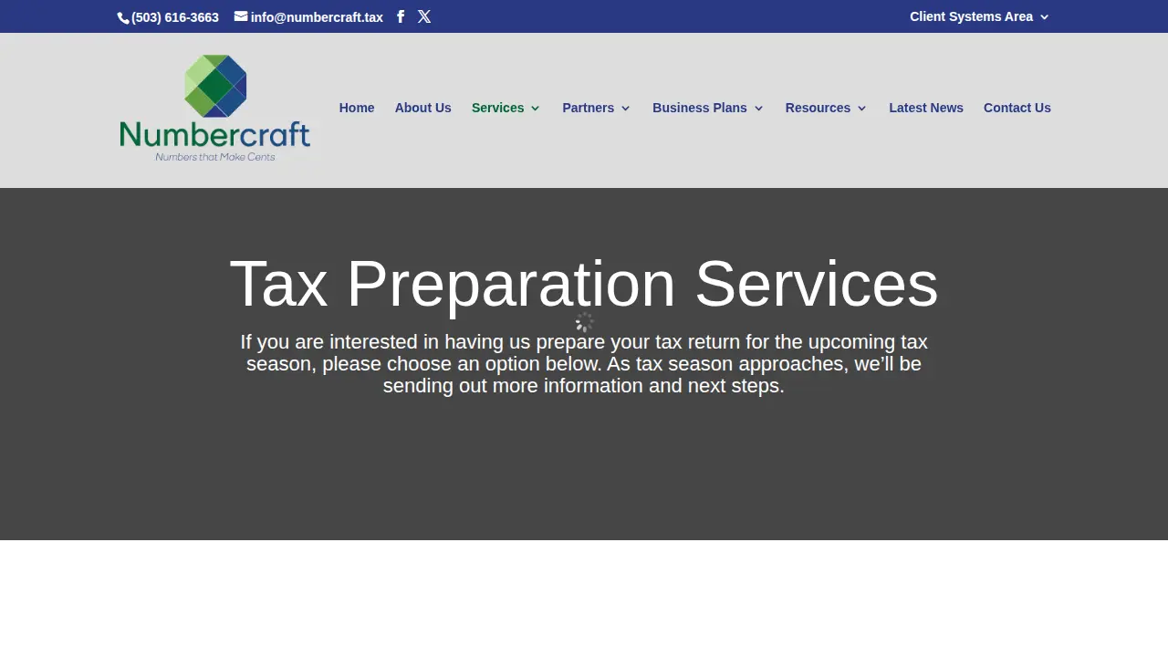Click the Tax Preparation Services heading

coord(584,284)
